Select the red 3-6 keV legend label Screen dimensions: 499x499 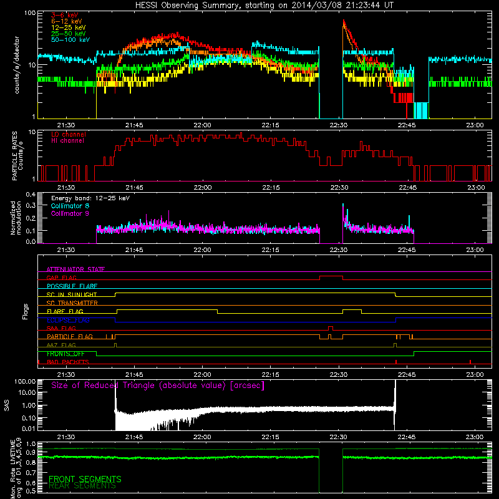(x=65, y=15)
